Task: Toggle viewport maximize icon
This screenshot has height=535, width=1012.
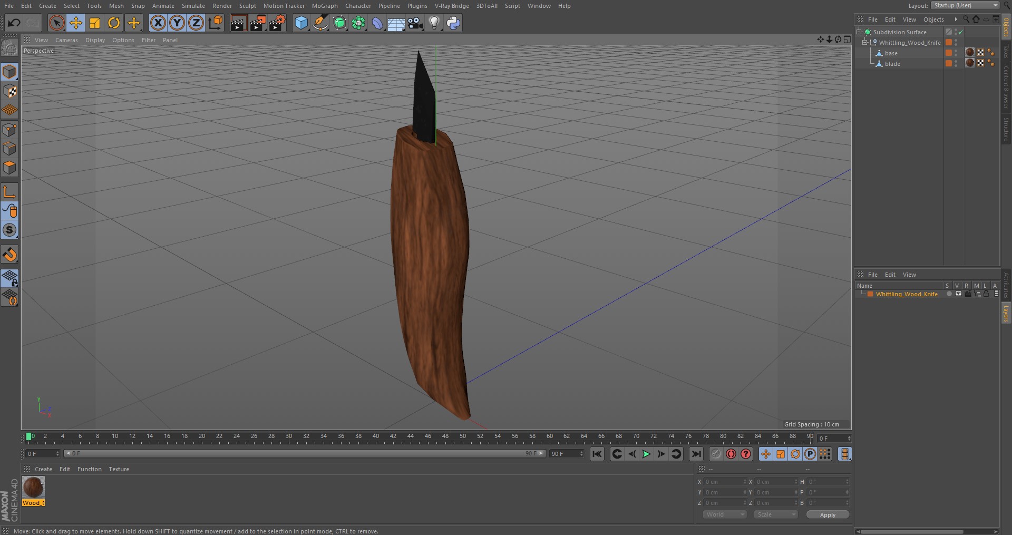Action: [847, 40]
